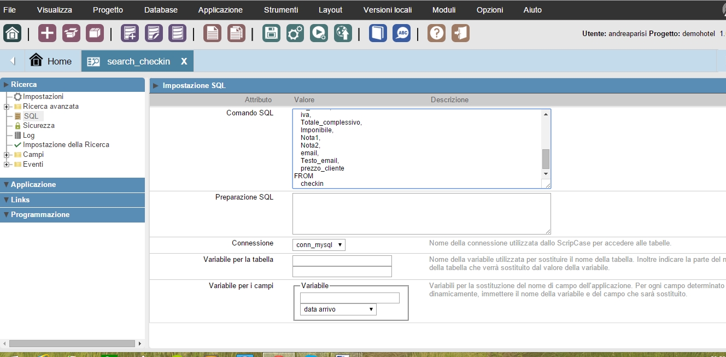Open the SQL Builder database icon
The height and width of the screenshot is (357, 726).
coord(177,33)
